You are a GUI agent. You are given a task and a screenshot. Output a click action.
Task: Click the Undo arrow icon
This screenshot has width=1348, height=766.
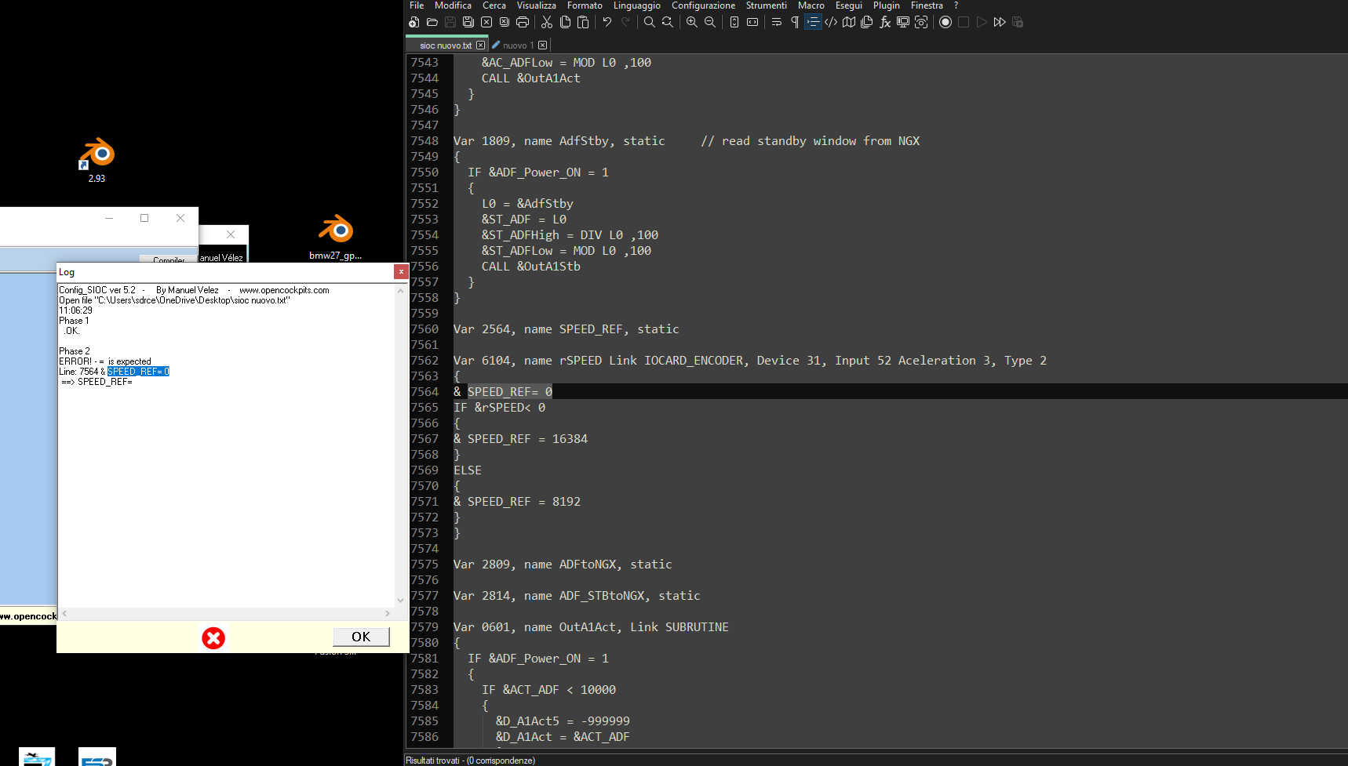click(x=607, y=22)
